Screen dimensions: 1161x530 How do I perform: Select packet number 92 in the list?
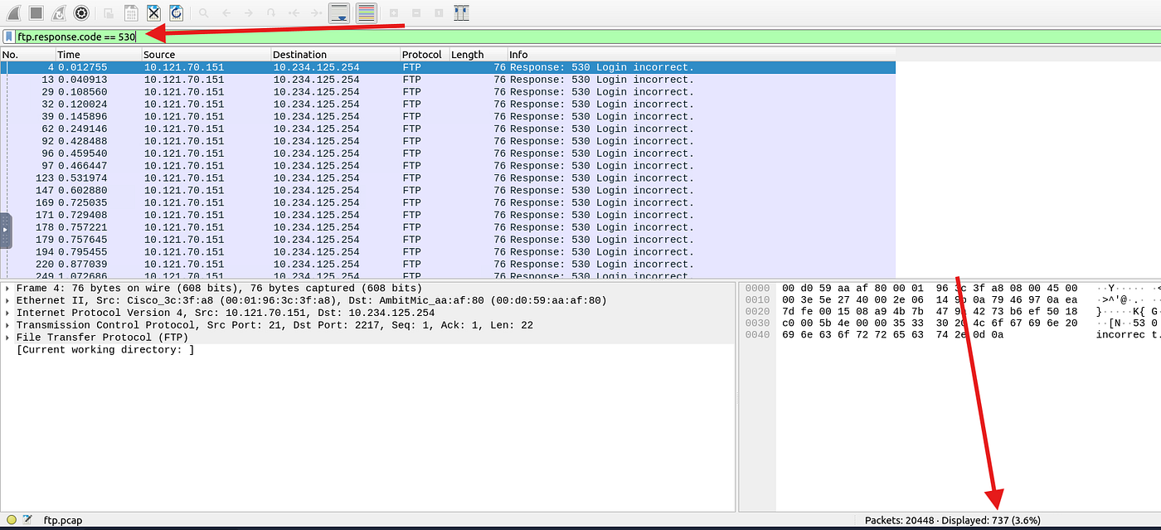click(448, 141)
